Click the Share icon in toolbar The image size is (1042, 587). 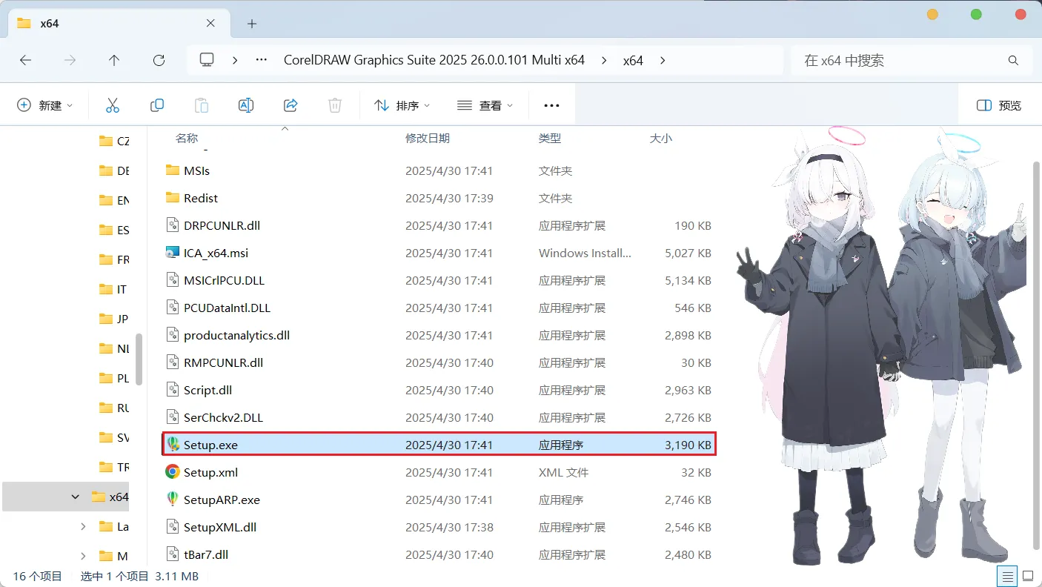click(291, 105)
